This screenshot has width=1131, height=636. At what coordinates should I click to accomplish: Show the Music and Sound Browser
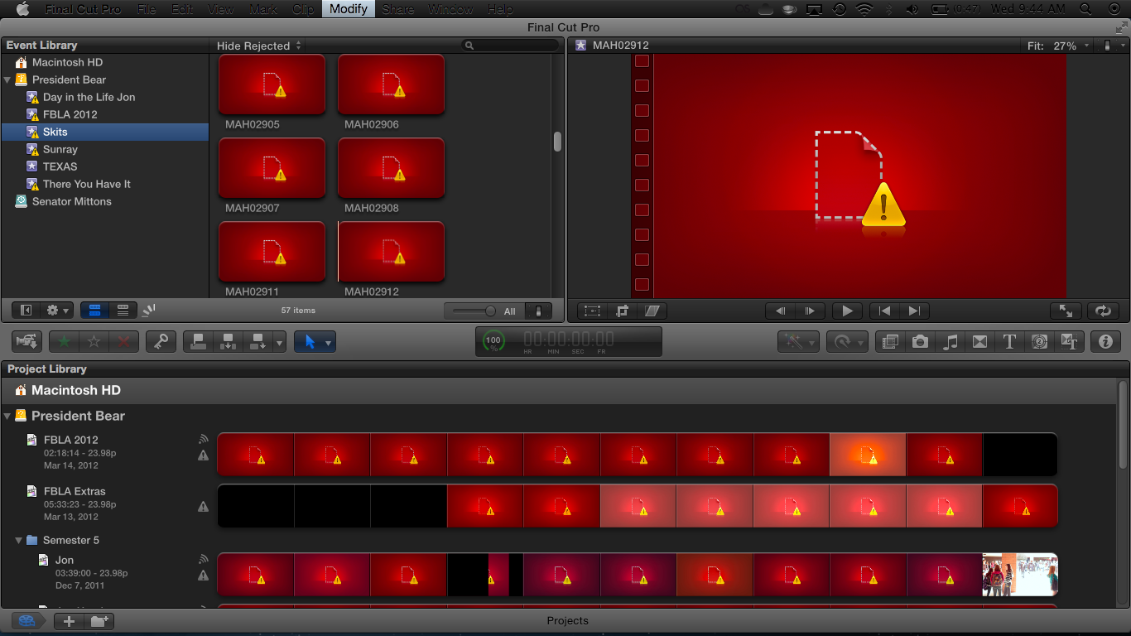pos(951,341)
